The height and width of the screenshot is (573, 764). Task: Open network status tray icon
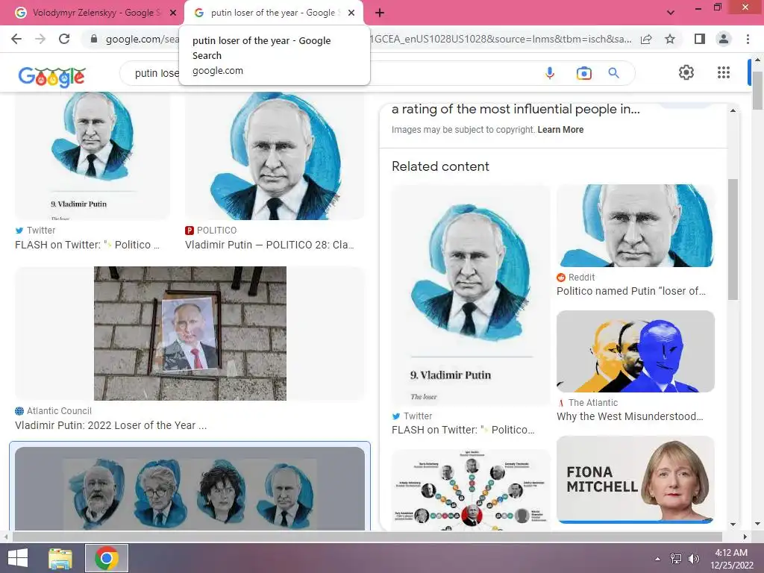pyautogui.click(x=676, y=558)
